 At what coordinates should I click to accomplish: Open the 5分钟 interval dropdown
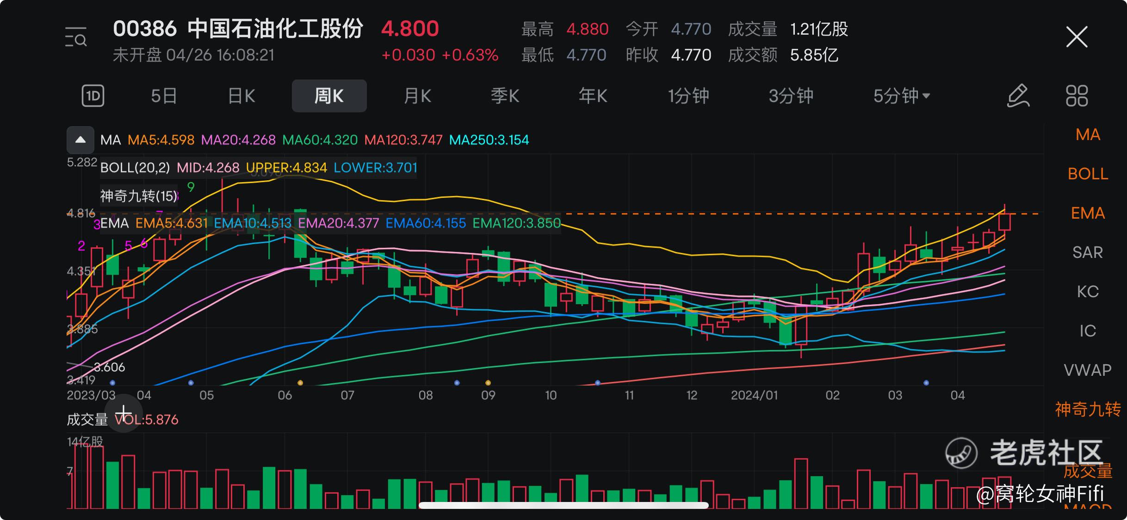[901, 96]
